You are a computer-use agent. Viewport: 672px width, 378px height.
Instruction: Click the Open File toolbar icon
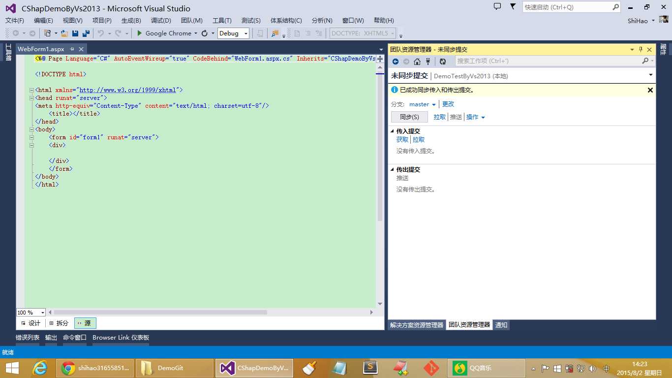[x=64, y=33]
